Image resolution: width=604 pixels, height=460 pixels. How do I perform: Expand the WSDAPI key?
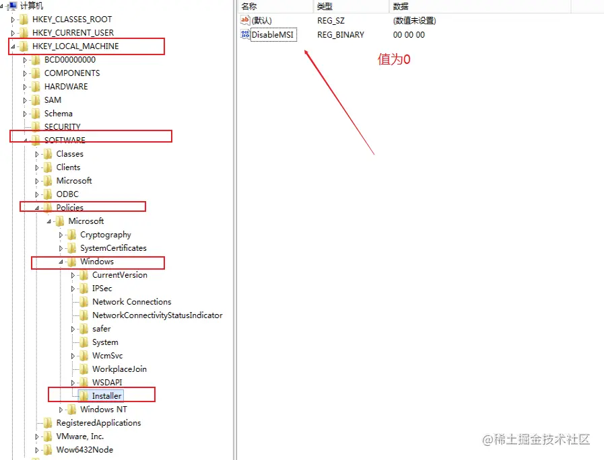(x=73, y=383)
